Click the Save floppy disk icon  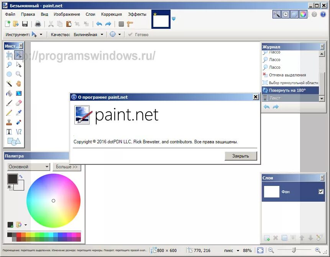[x=25, y=24]
